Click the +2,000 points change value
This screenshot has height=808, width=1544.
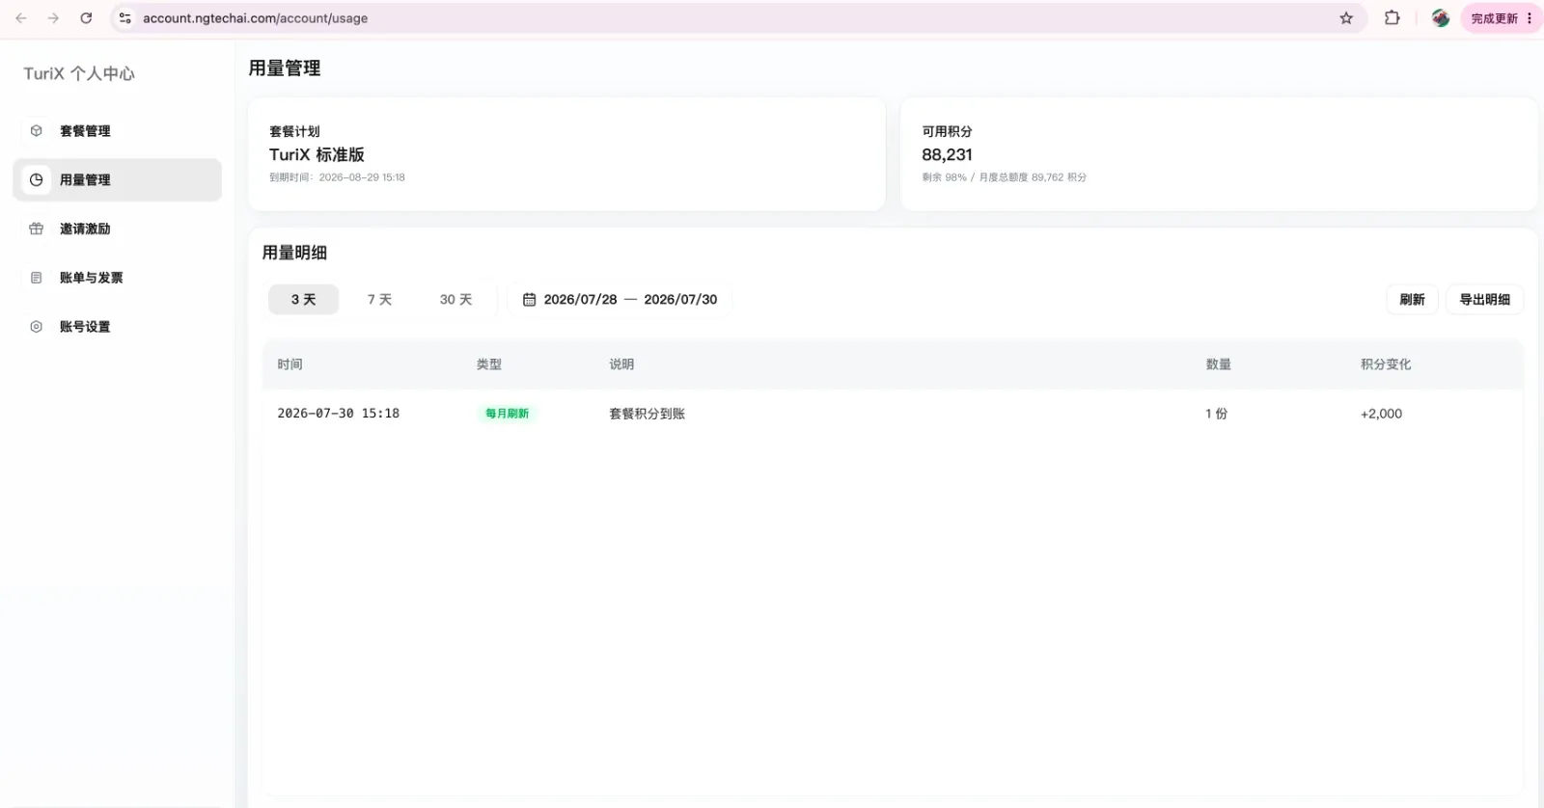pyautogui.click(x=1381, y=414)
